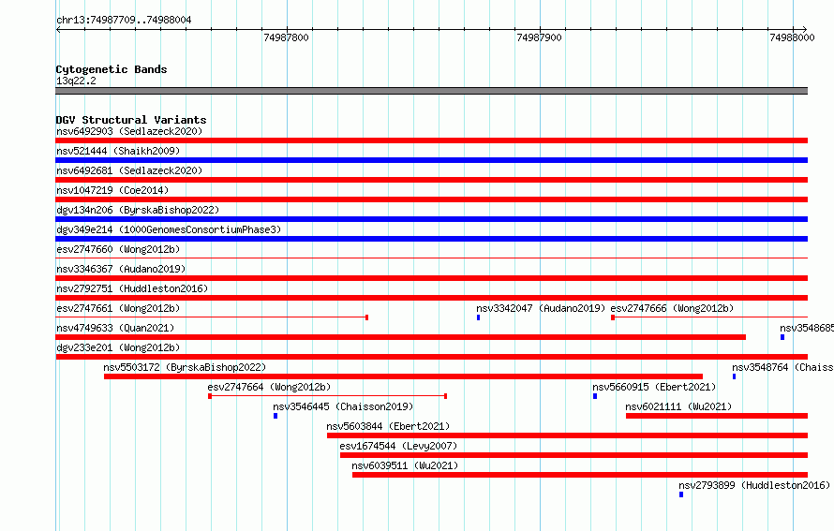Select the red bar for nsv5503172

click(x=403, y=376)
